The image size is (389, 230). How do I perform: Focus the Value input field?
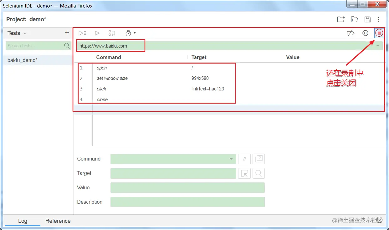pos(187,188)
